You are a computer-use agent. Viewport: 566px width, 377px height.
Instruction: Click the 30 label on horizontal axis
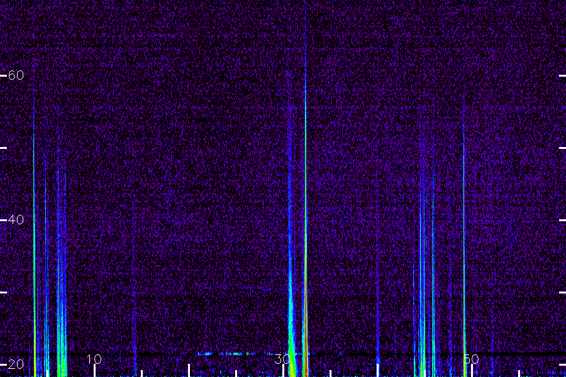pyautogui.click(x=282, y=359)
